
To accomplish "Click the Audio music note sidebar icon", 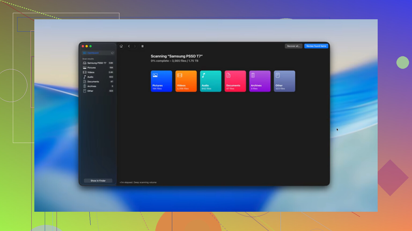I will tap(84, 77).
